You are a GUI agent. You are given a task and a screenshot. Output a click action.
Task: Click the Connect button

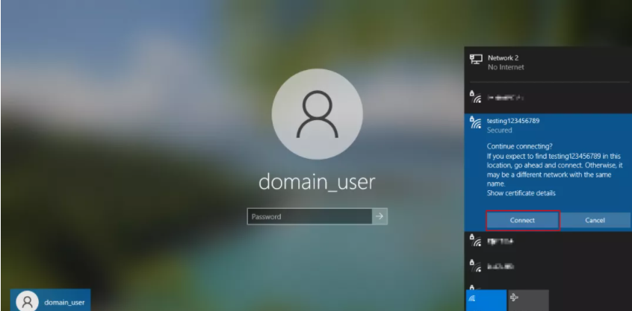coord(522,220)
